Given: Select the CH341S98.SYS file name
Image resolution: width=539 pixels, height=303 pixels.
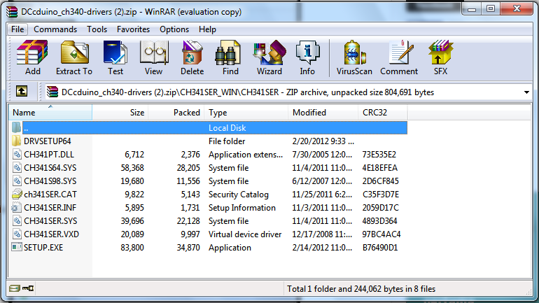Looking at the screenshot, I should click(x=50, y=181).
